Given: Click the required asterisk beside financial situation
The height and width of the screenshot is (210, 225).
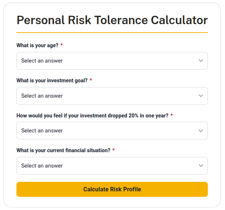Looking at the screenshot, I should [114, 150].
